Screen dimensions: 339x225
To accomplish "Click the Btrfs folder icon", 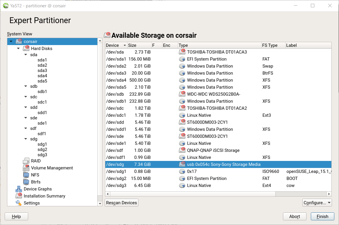I will tap(26, 182).
